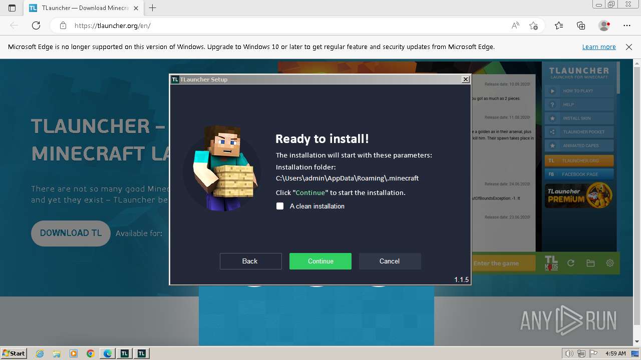Click the TL MODS icon
The width and height of the screenshot is (641, 360).
click(551, 263)
